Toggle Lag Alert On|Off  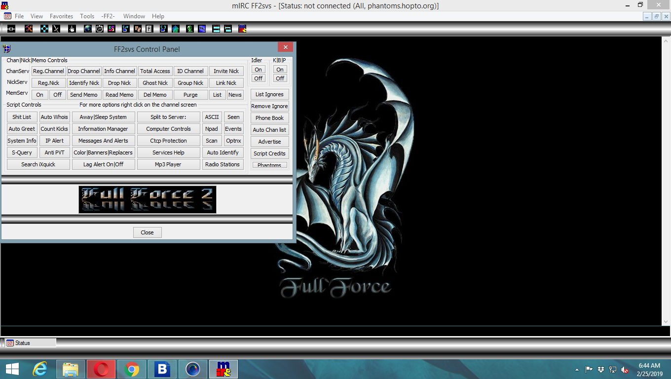tap(104, 164)
